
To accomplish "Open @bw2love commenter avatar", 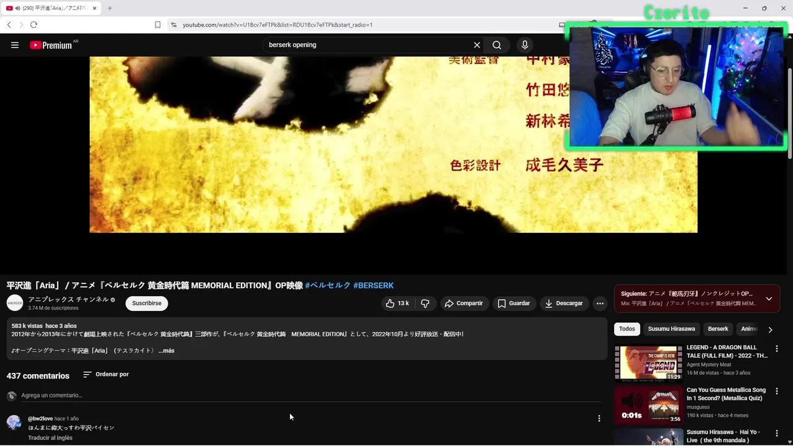I will 14,422.
